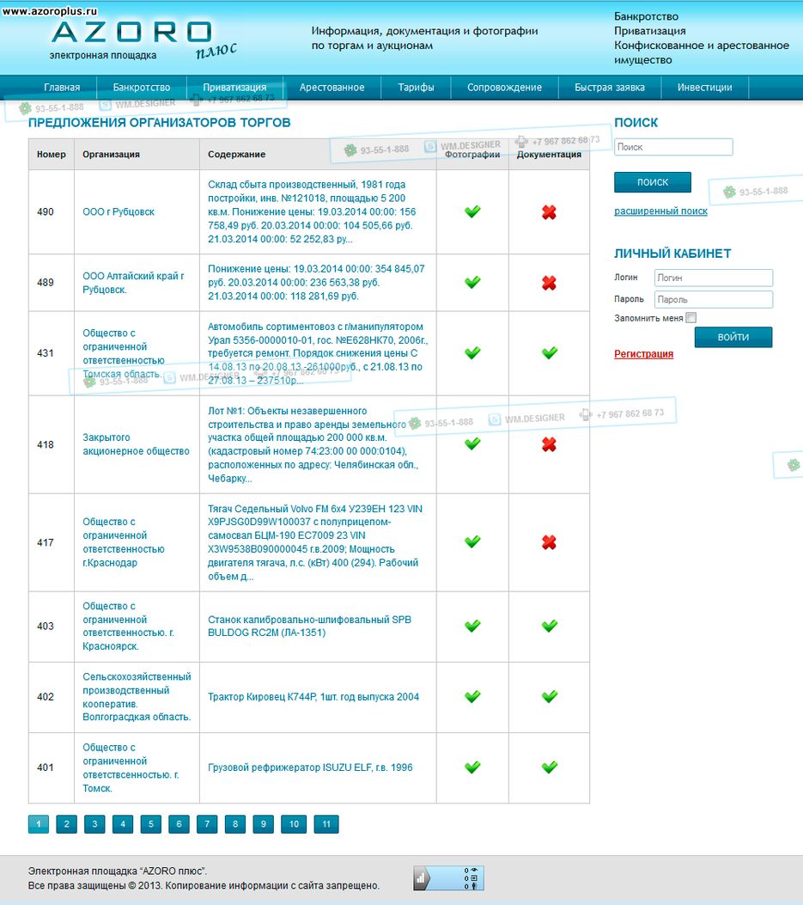Open the row 489 Понижение цены description

(x=316, y=283)
